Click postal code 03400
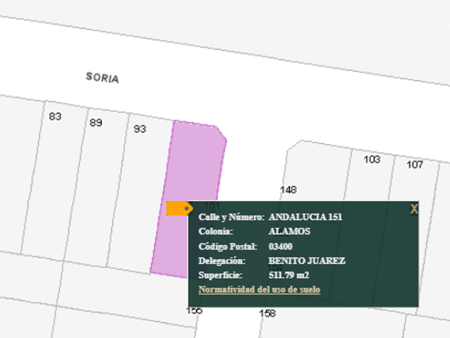Screen dimensions: 450x338 [x=280, y=247]
